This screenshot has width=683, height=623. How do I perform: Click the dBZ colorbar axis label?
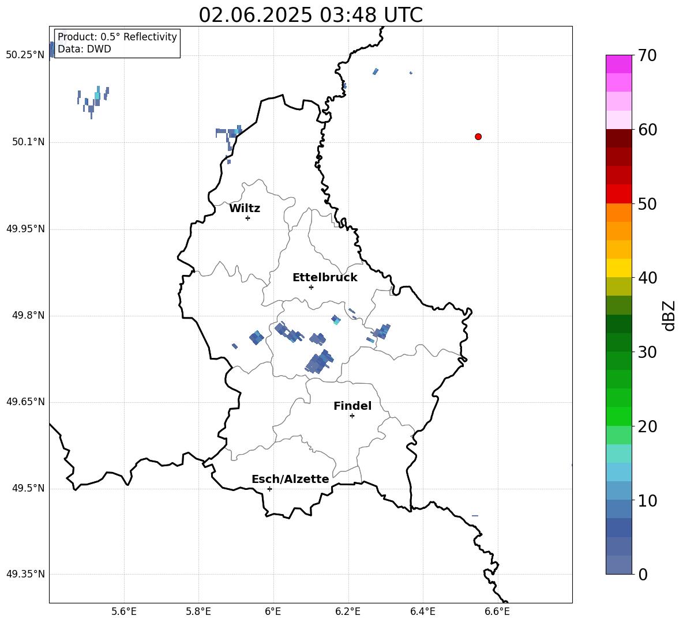coord(669,315)
